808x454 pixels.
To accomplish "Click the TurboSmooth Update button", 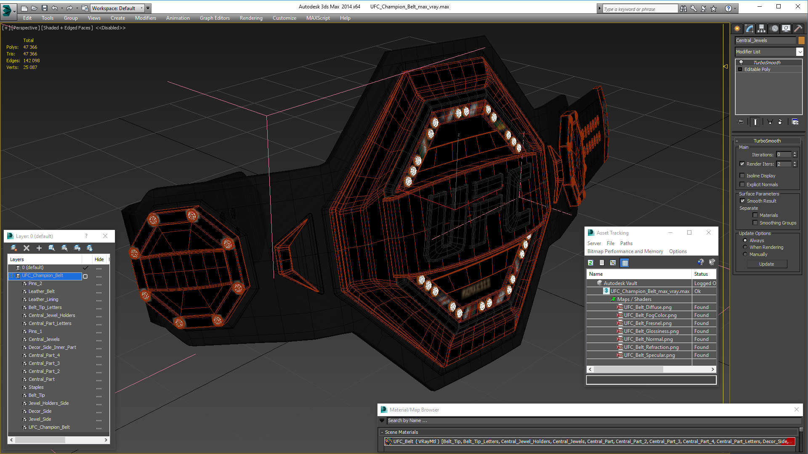I will 767,264.
